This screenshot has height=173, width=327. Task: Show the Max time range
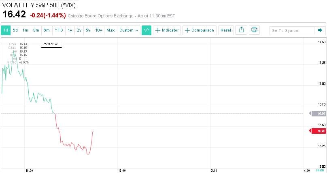coord(110,30)
